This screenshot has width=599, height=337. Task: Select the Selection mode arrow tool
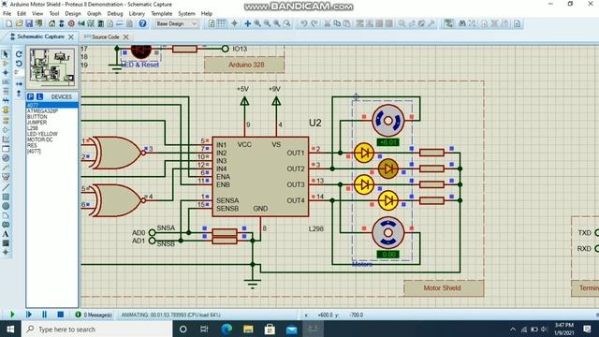pyautogui.click(x=6, y=53)
